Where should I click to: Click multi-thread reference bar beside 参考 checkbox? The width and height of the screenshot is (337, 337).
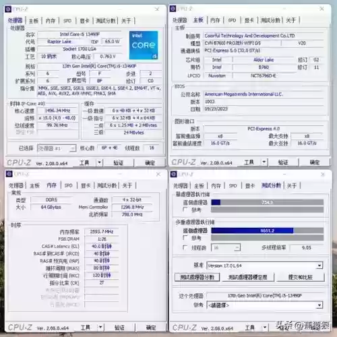(268, 238)
